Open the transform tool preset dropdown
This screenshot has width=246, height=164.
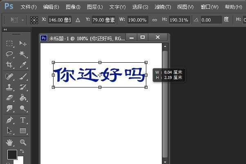17,20
